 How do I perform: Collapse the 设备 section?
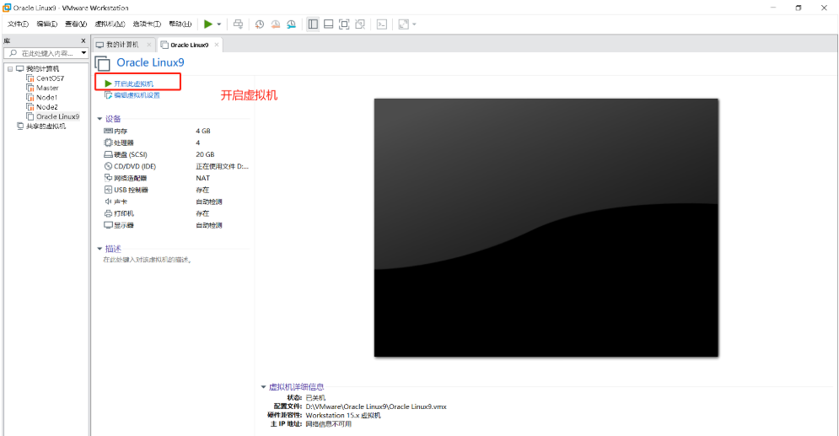coord(99,119)
